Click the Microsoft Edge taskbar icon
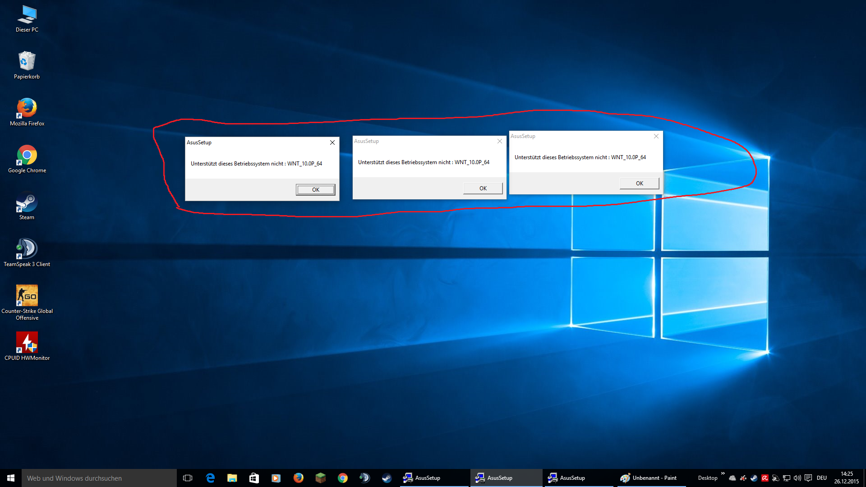Screen dimensions: 866x487 210,478
